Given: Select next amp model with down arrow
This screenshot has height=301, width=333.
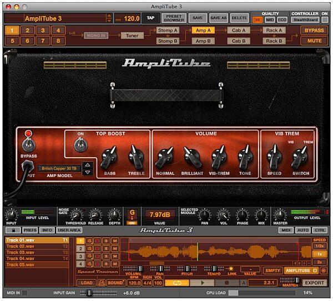Looking at the screenshot, I should [88, 172].
